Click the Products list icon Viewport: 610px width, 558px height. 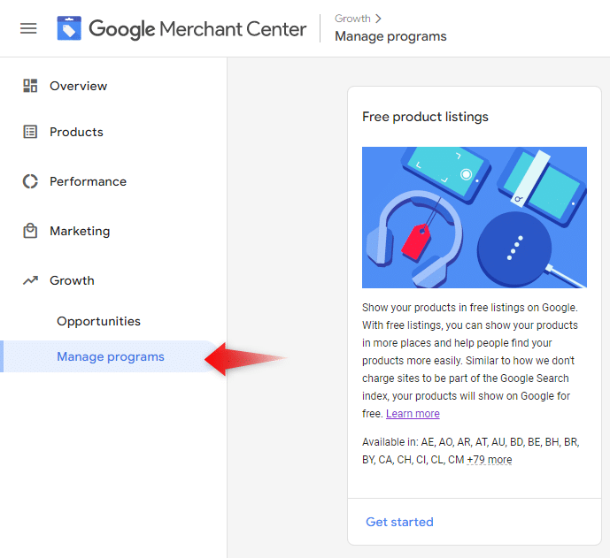pos(30,132)
